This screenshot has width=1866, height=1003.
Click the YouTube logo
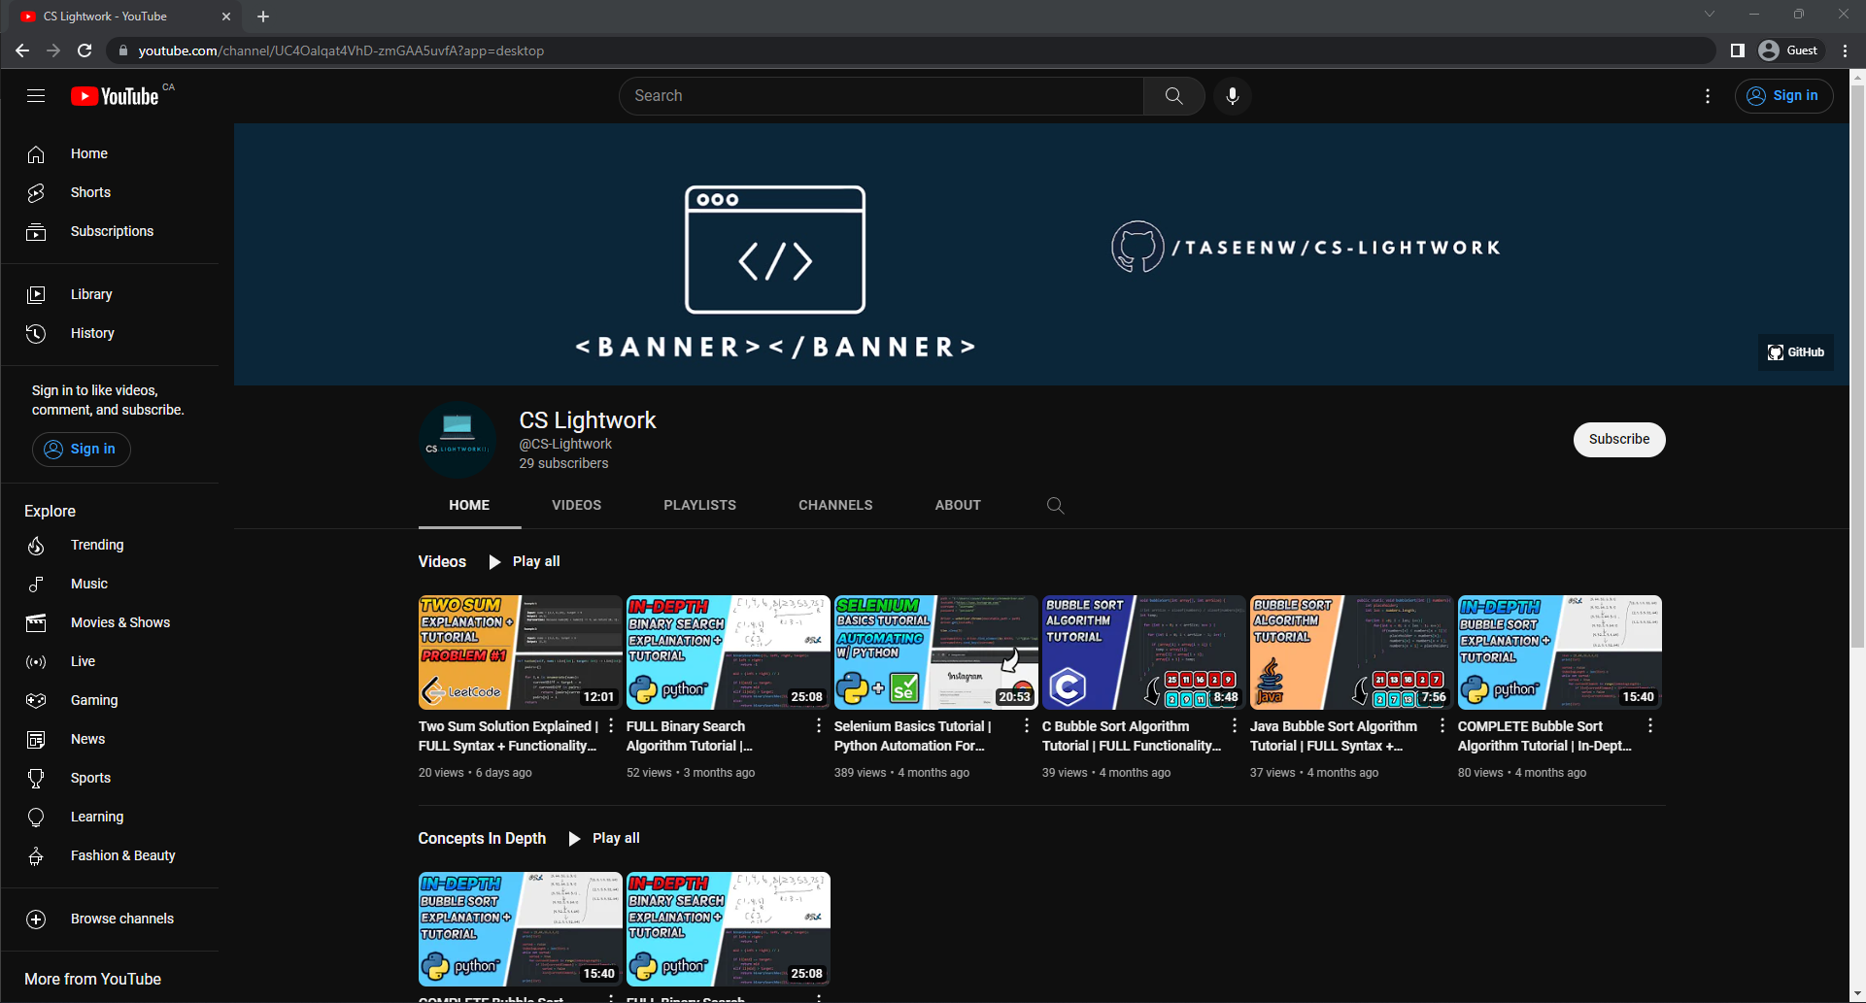116,96
